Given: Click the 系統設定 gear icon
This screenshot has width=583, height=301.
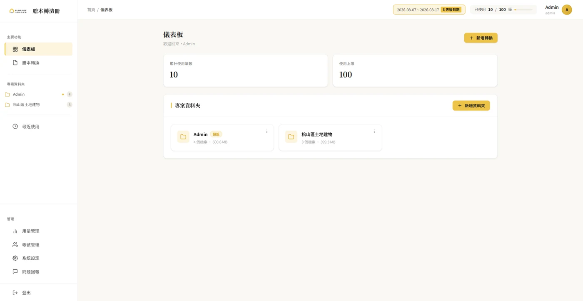Looking at the screenshot, I should [x=15, y=258].
